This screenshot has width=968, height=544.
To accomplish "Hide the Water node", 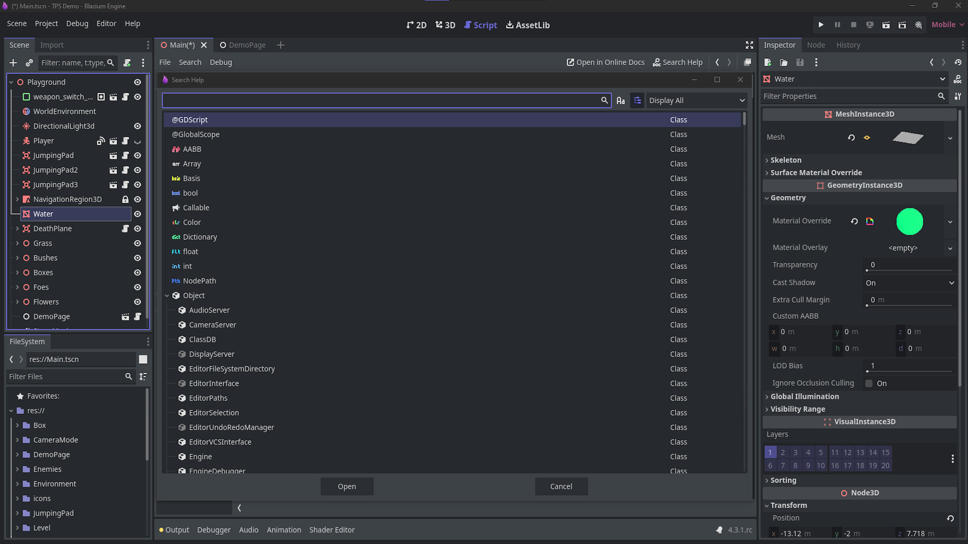I will click(137, 214).
